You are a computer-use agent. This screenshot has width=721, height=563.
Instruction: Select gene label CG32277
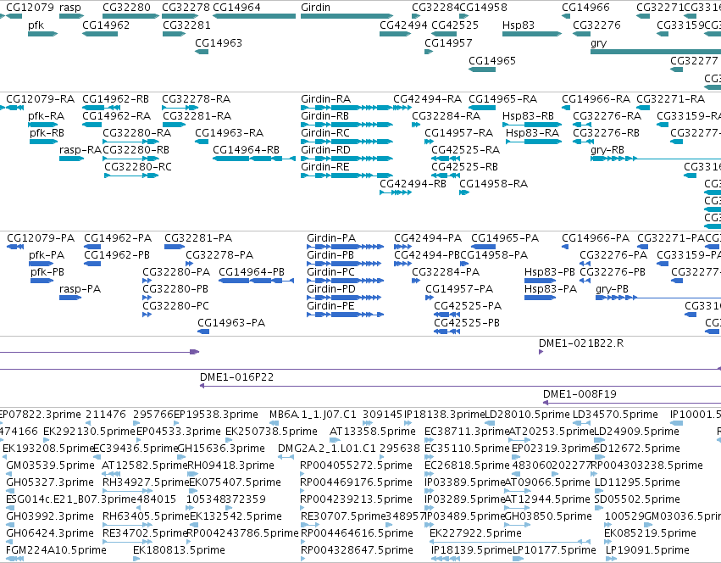tap(694, 61)
